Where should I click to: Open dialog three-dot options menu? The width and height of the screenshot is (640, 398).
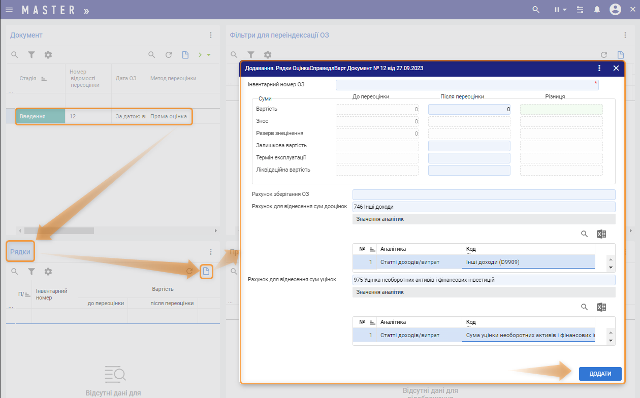(x=599, y=68)
